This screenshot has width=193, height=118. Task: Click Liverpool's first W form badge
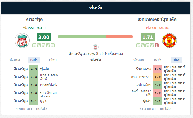[34, 45]
